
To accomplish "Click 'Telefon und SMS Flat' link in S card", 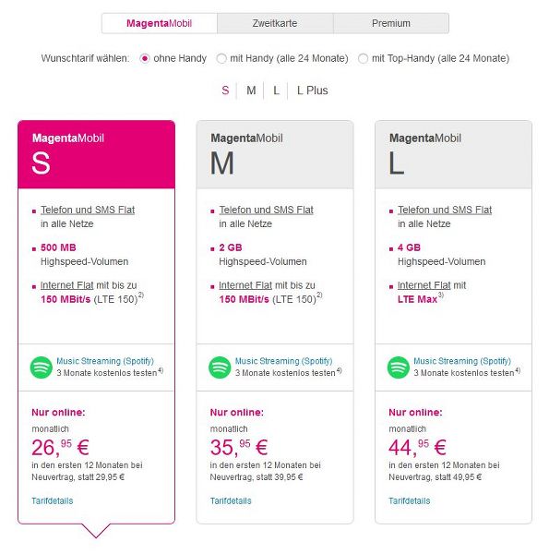I will tap(88, 210).
